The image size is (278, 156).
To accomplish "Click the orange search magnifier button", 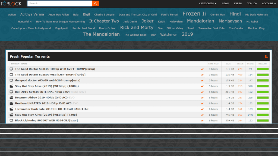I will click(x=95, y=3).
